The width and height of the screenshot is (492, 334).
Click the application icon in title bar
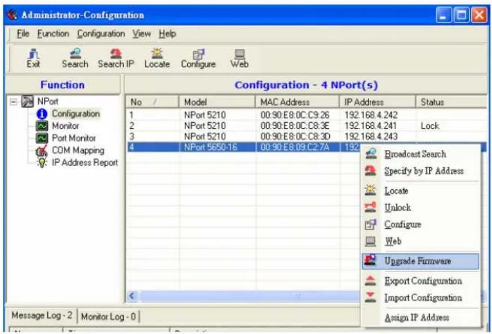[12, 15]
